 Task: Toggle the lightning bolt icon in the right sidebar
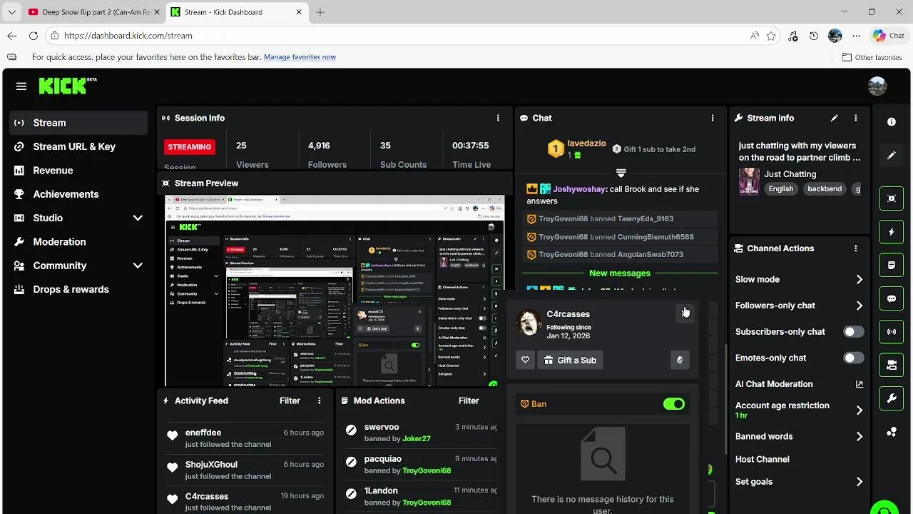pos(892,232)
